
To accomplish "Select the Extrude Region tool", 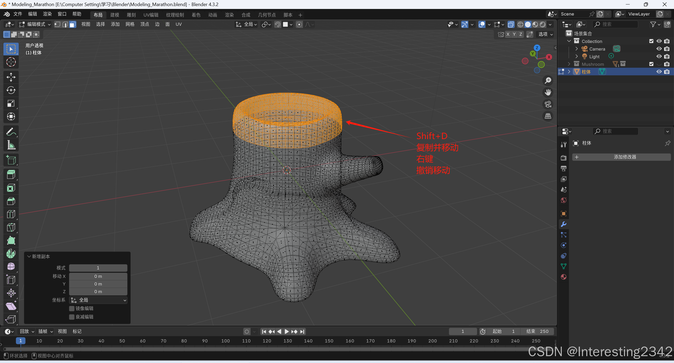I will point(11,175).
